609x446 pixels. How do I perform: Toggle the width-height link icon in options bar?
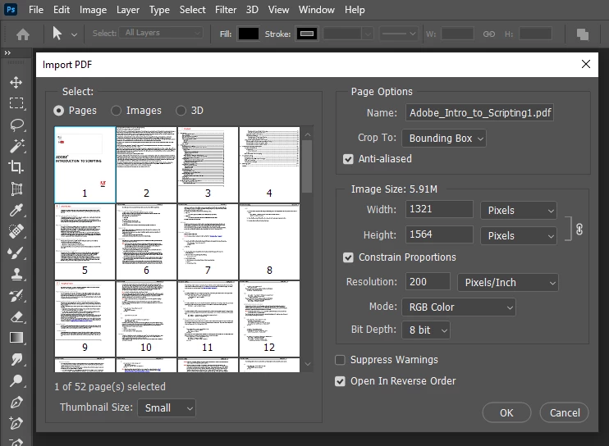[x=489, y=34]
